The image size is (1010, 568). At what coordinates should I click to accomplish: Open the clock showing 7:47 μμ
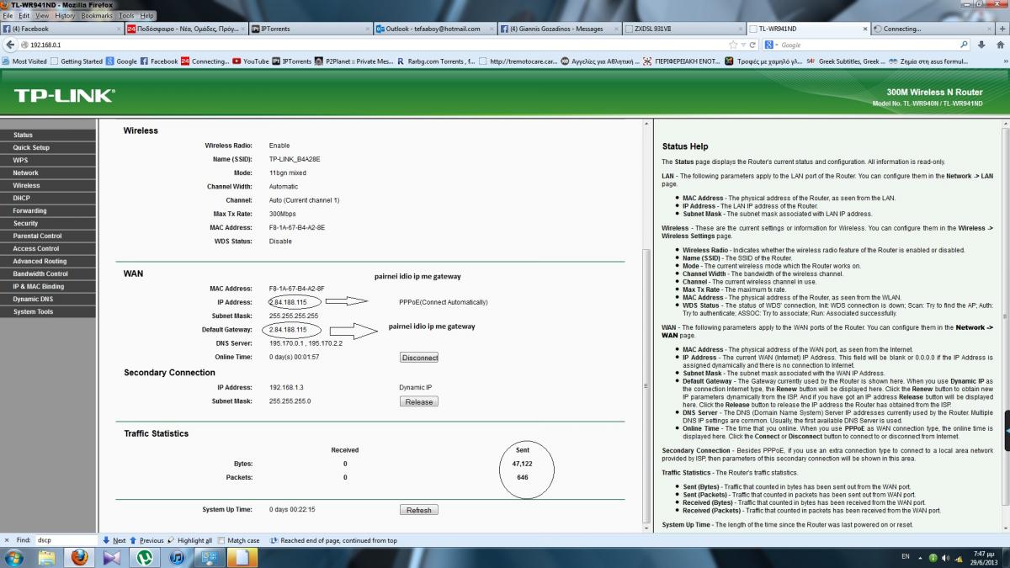pos(983,557)
